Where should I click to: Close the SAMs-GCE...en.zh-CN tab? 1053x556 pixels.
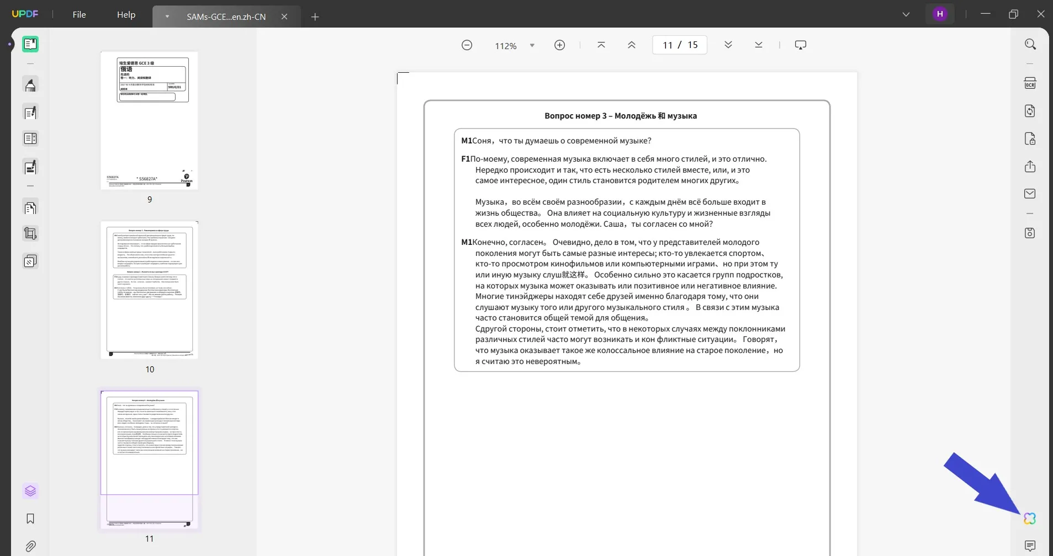pos(284,17)
